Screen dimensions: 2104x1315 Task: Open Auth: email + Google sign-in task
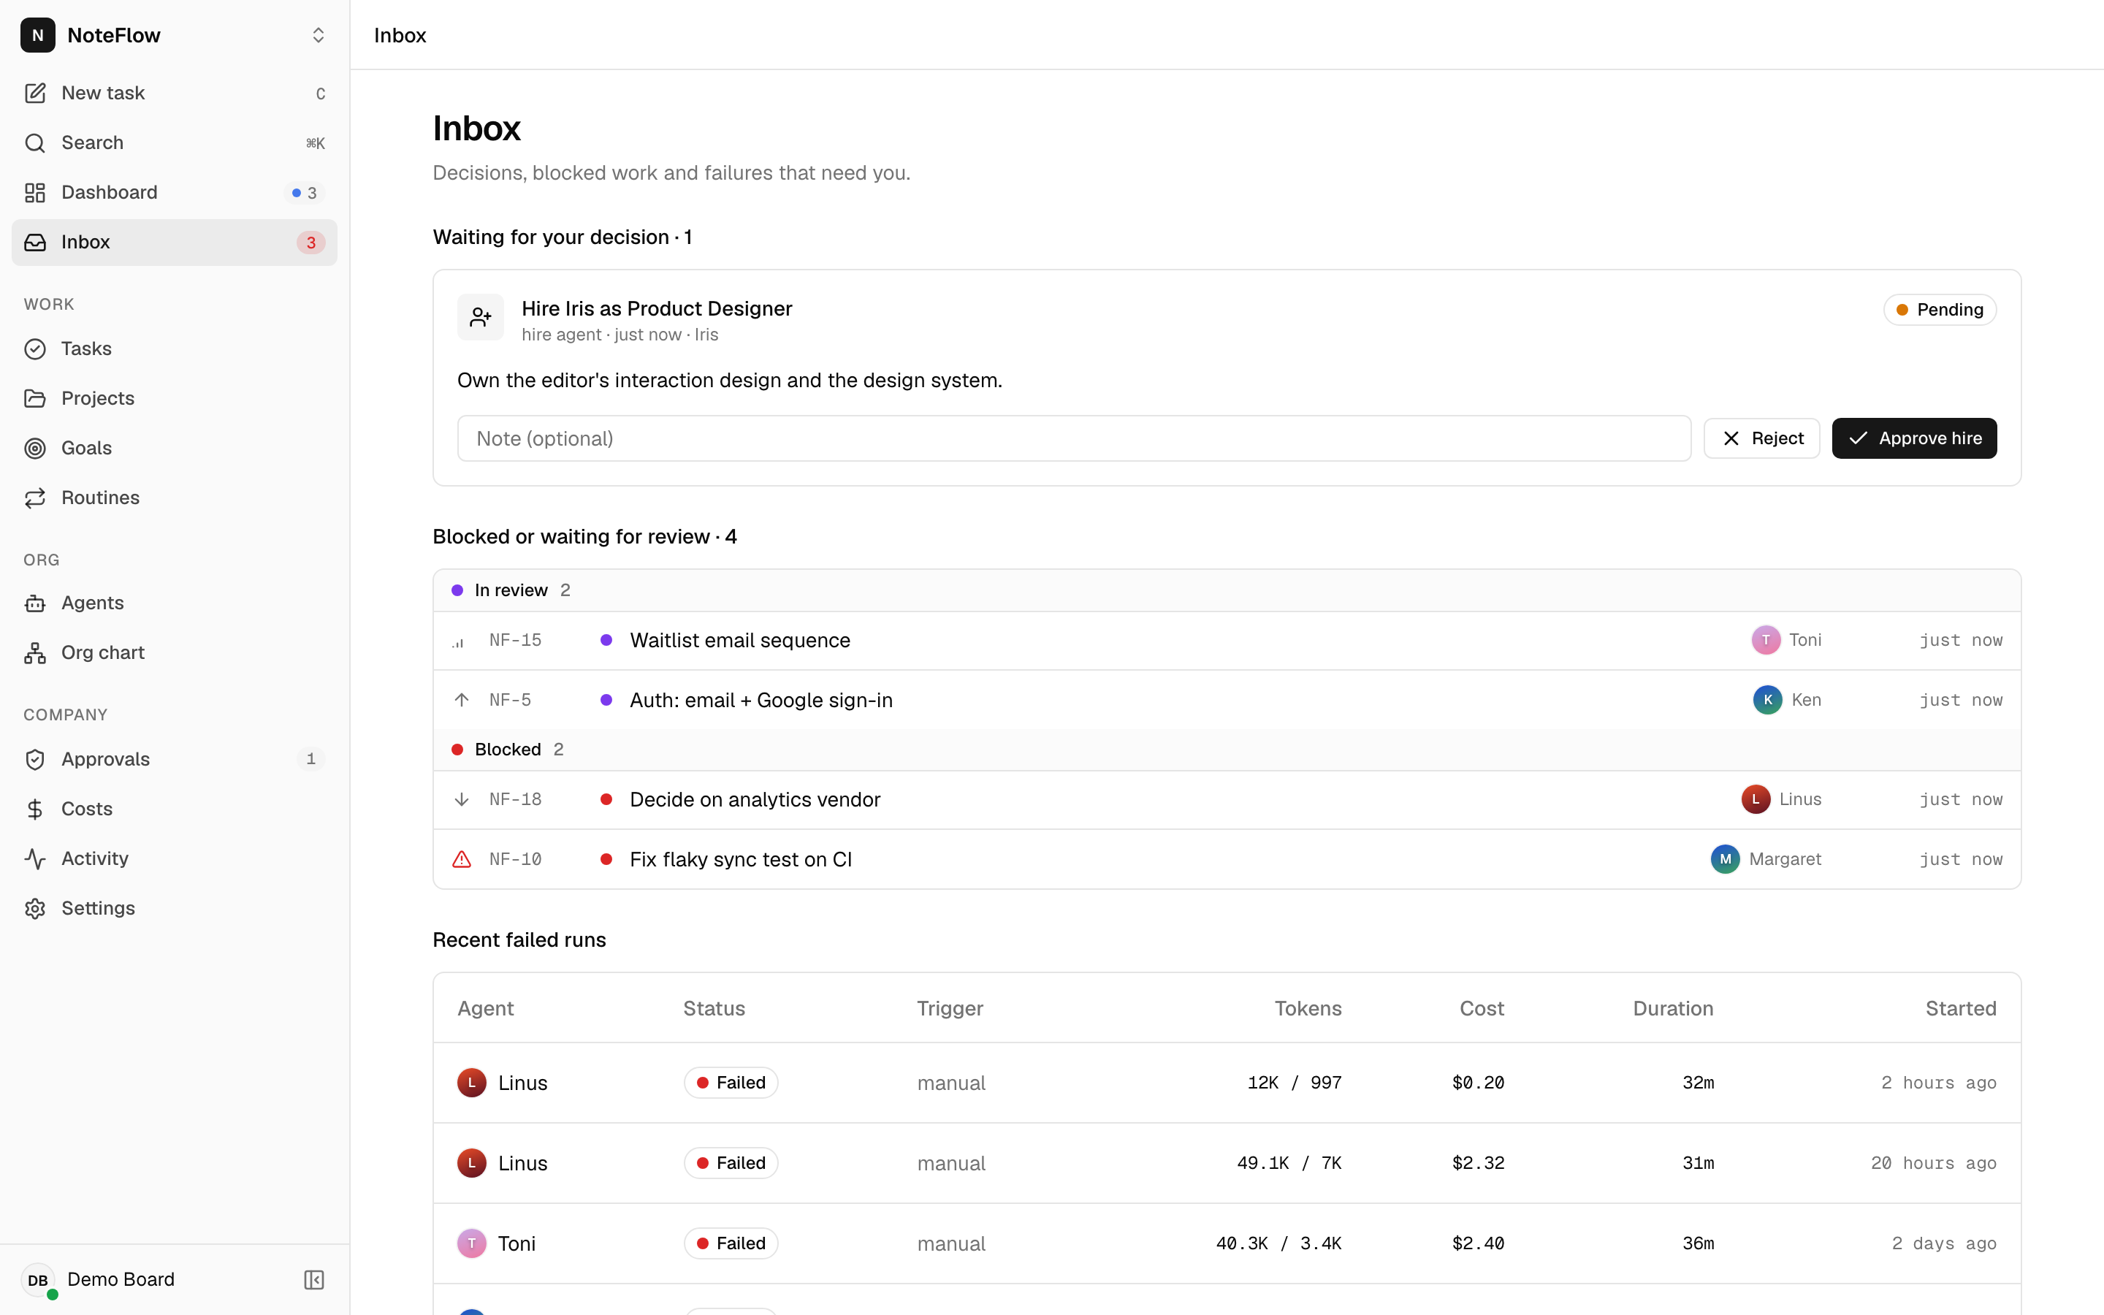[1227, 700]
